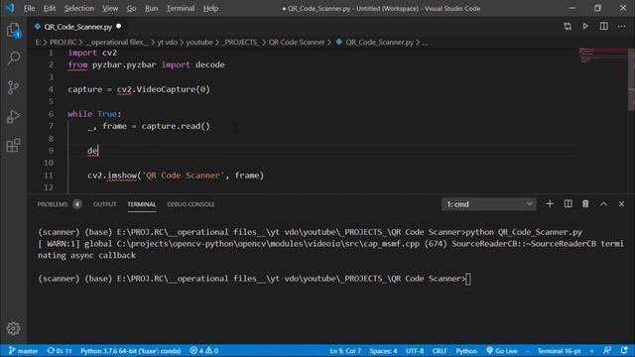Switch to the DEBUG CONSOLE panel tab
The image size is (635, 357).
[190, 204]
